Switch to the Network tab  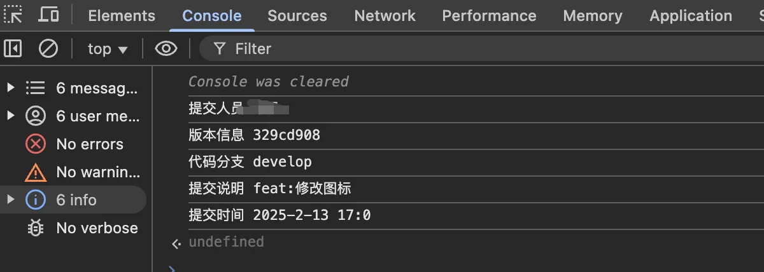click(x=385, y=16)
